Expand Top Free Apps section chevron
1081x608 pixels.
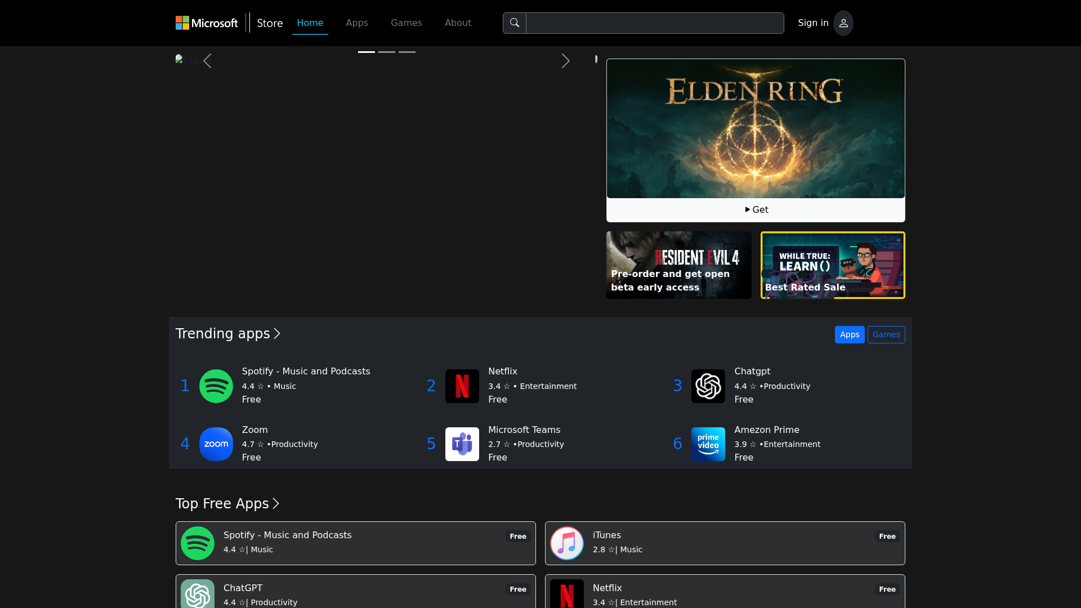(x=276, y=504)
